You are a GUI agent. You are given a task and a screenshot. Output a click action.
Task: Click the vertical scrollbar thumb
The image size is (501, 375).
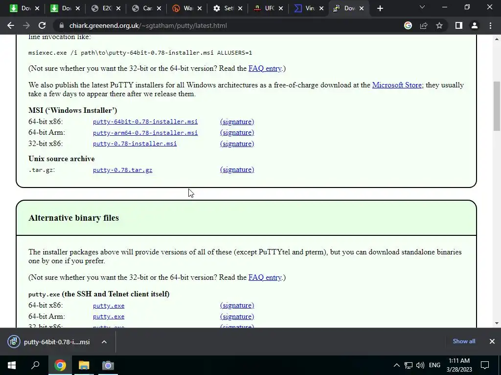tap(497, 106)
